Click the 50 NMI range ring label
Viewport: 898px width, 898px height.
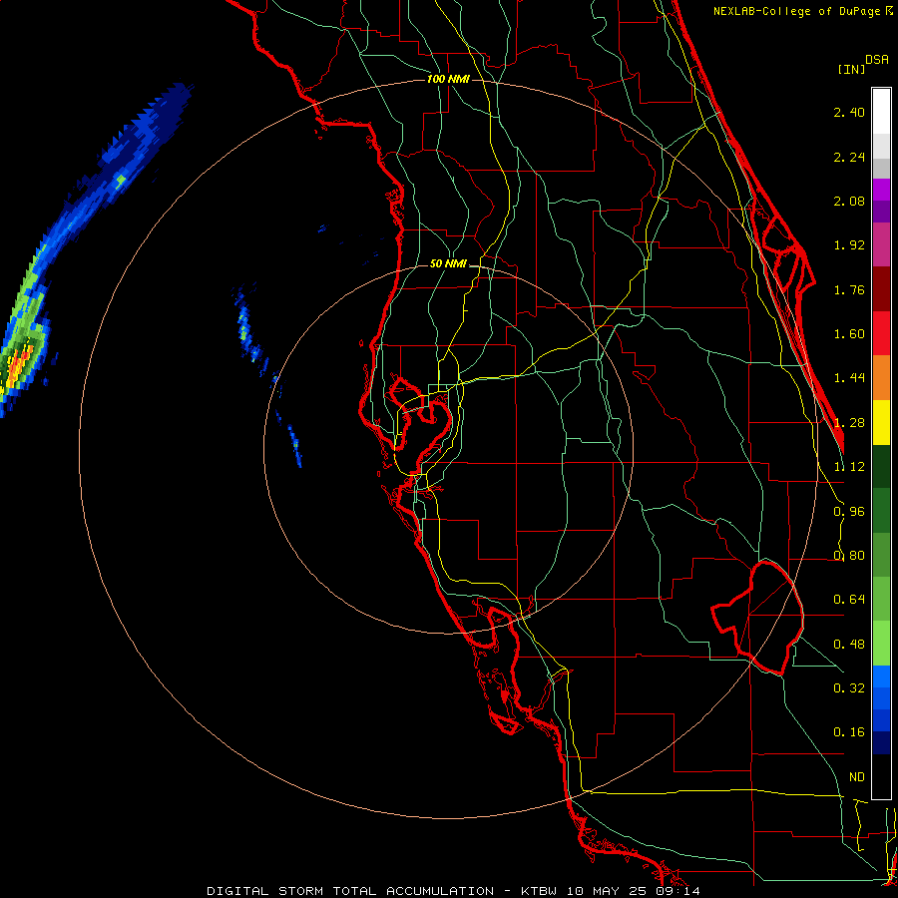(x=448, y=263)
